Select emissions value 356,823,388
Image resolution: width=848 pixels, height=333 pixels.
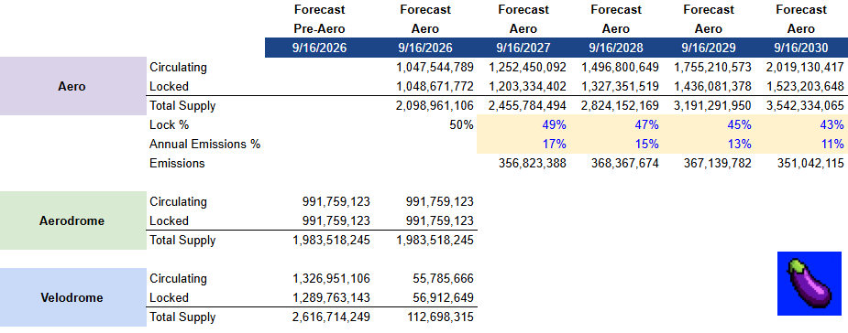coord(532,164)
